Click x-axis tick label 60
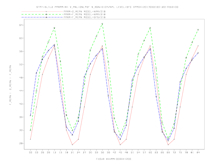Screen dimensions: 216x166 (150, 152)
